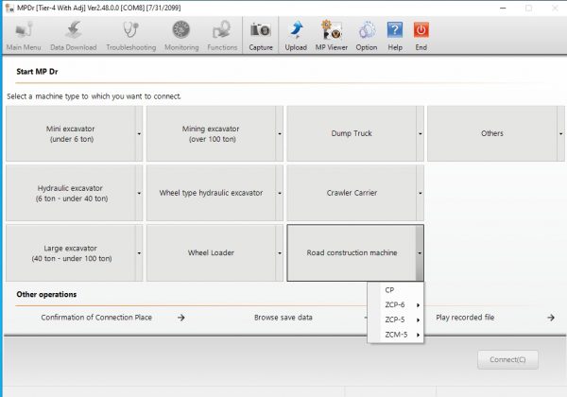This screenshot has height=397, width=567.
Task: Select Hydraulic excavator (6 ton - under 40 ton)
Action: tap(71, 193)
